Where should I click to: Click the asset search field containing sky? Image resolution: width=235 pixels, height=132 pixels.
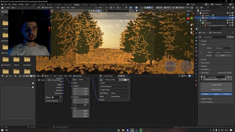116,11
